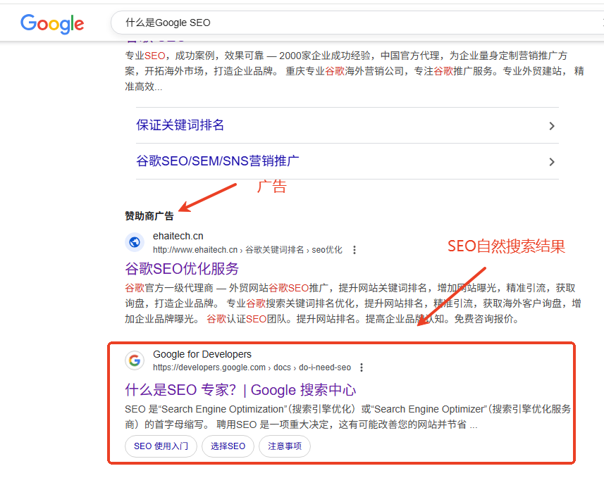Click the snippet starting 专业SEO,成功案例
Image resolution: width=604 pixels, height=478 pixels.
point(355,71)
